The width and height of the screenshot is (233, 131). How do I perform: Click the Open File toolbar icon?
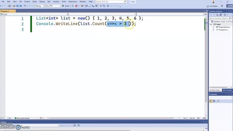14,6
